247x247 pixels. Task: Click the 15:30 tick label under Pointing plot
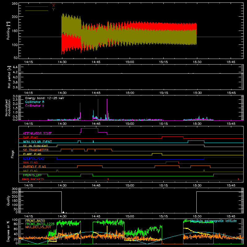197,62
